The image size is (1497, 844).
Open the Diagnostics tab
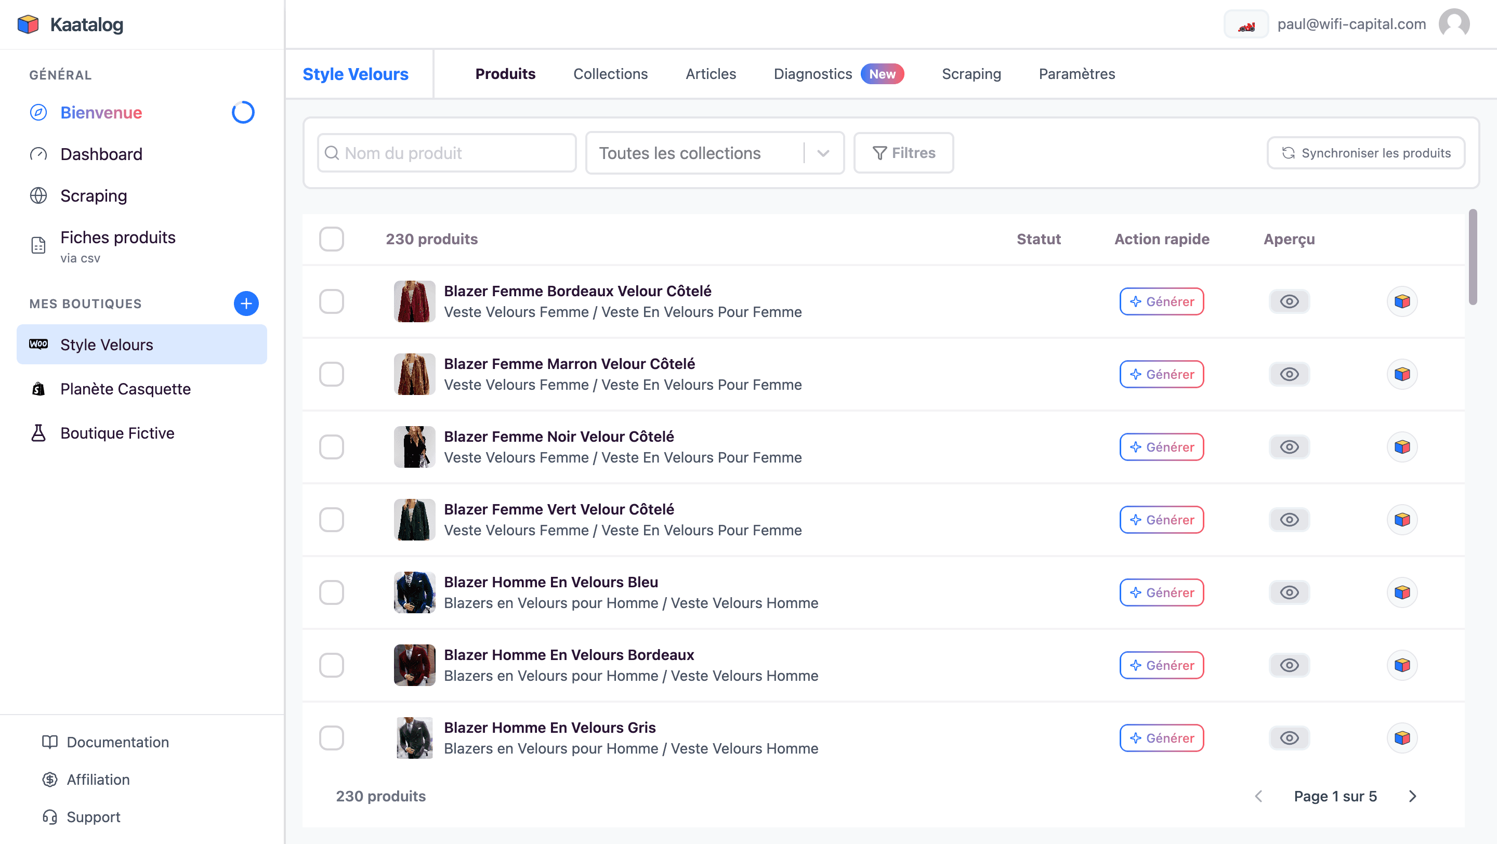[x=812, y=74]
